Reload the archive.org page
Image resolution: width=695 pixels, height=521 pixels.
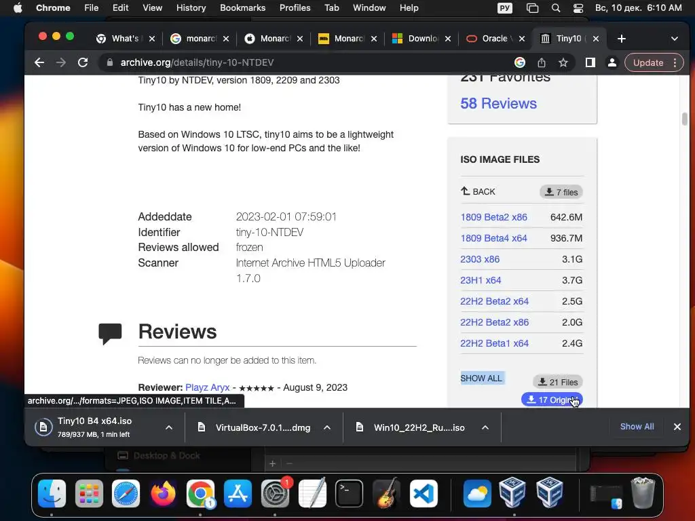(x=83, y=62)
